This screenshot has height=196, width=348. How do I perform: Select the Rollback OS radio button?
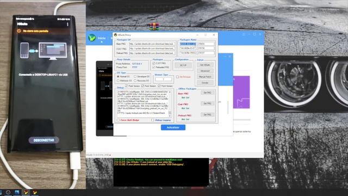coord(118,81)
